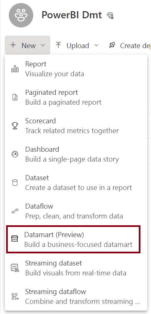
Task: Click the Dataflow connector icon
Action: [x=15, y=211]
